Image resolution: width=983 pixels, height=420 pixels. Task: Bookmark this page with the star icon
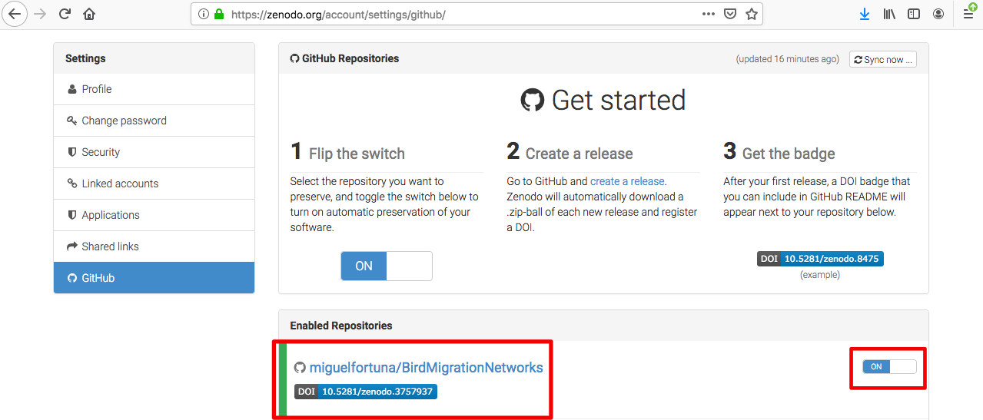752,14
